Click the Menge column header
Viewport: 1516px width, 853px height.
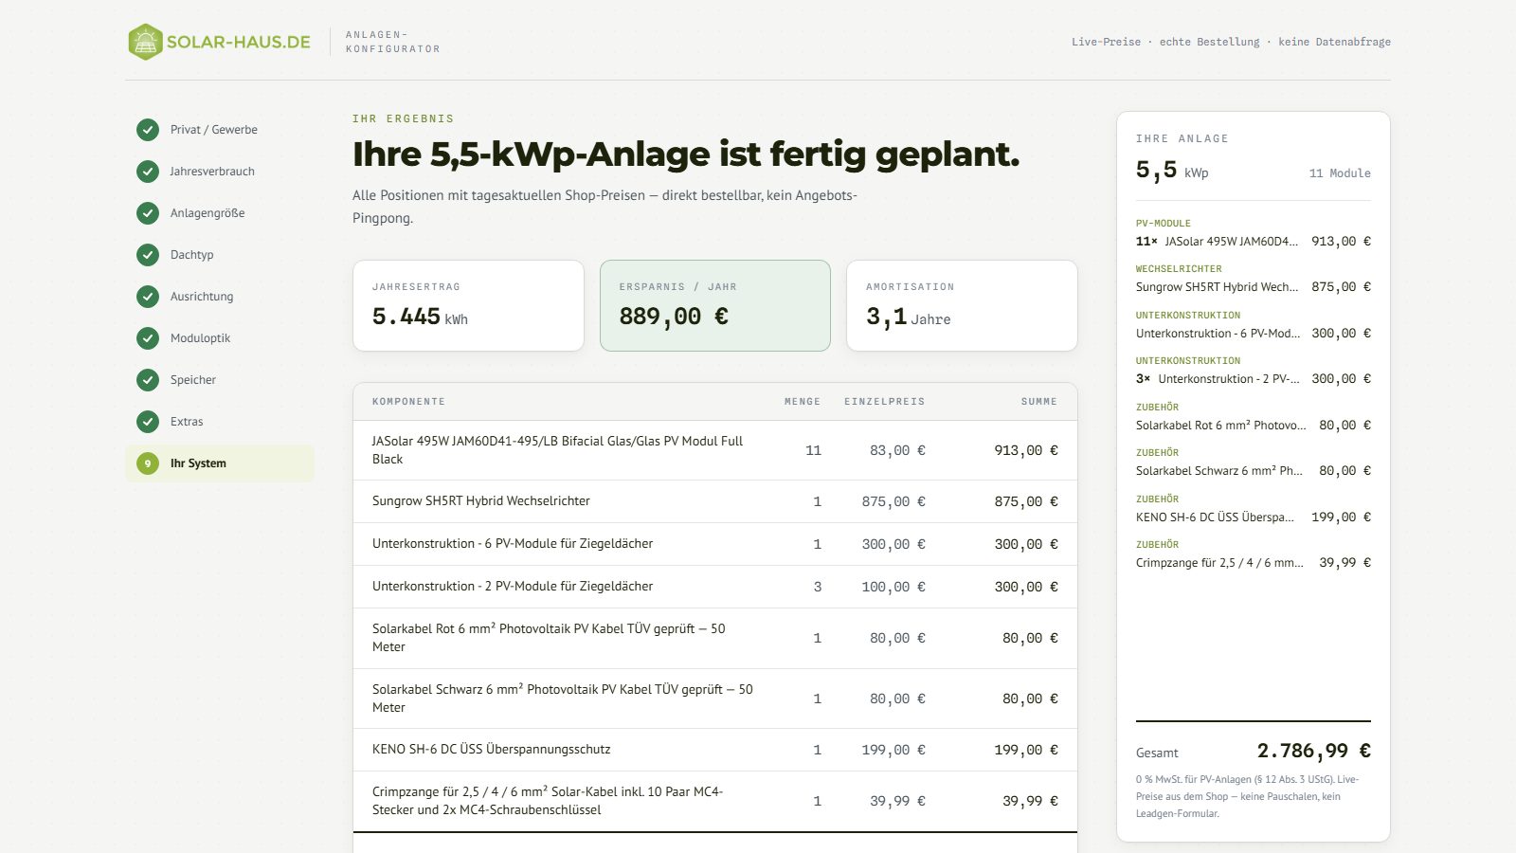pyautogui.click(x=803, y=402)
